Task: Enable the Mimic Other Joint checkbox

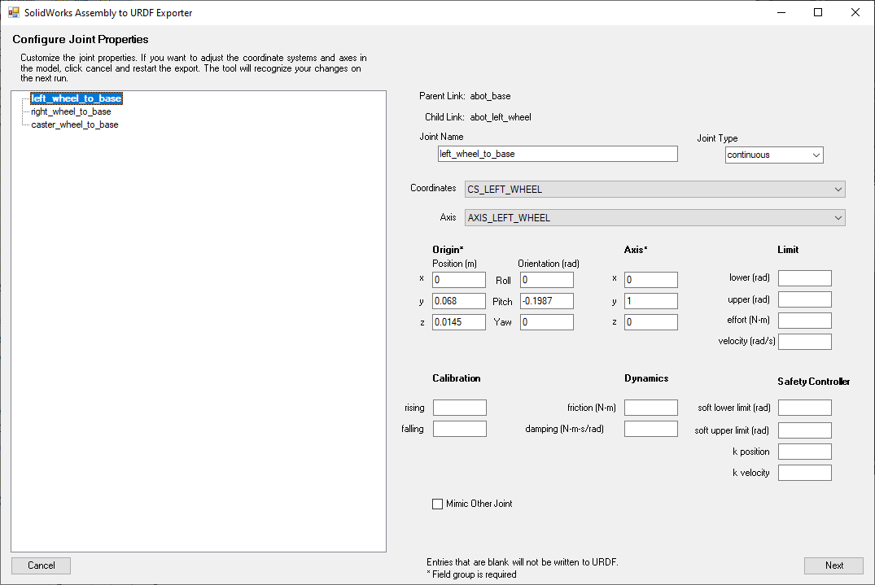Action: pyautogui.click(x=437, y=504)
